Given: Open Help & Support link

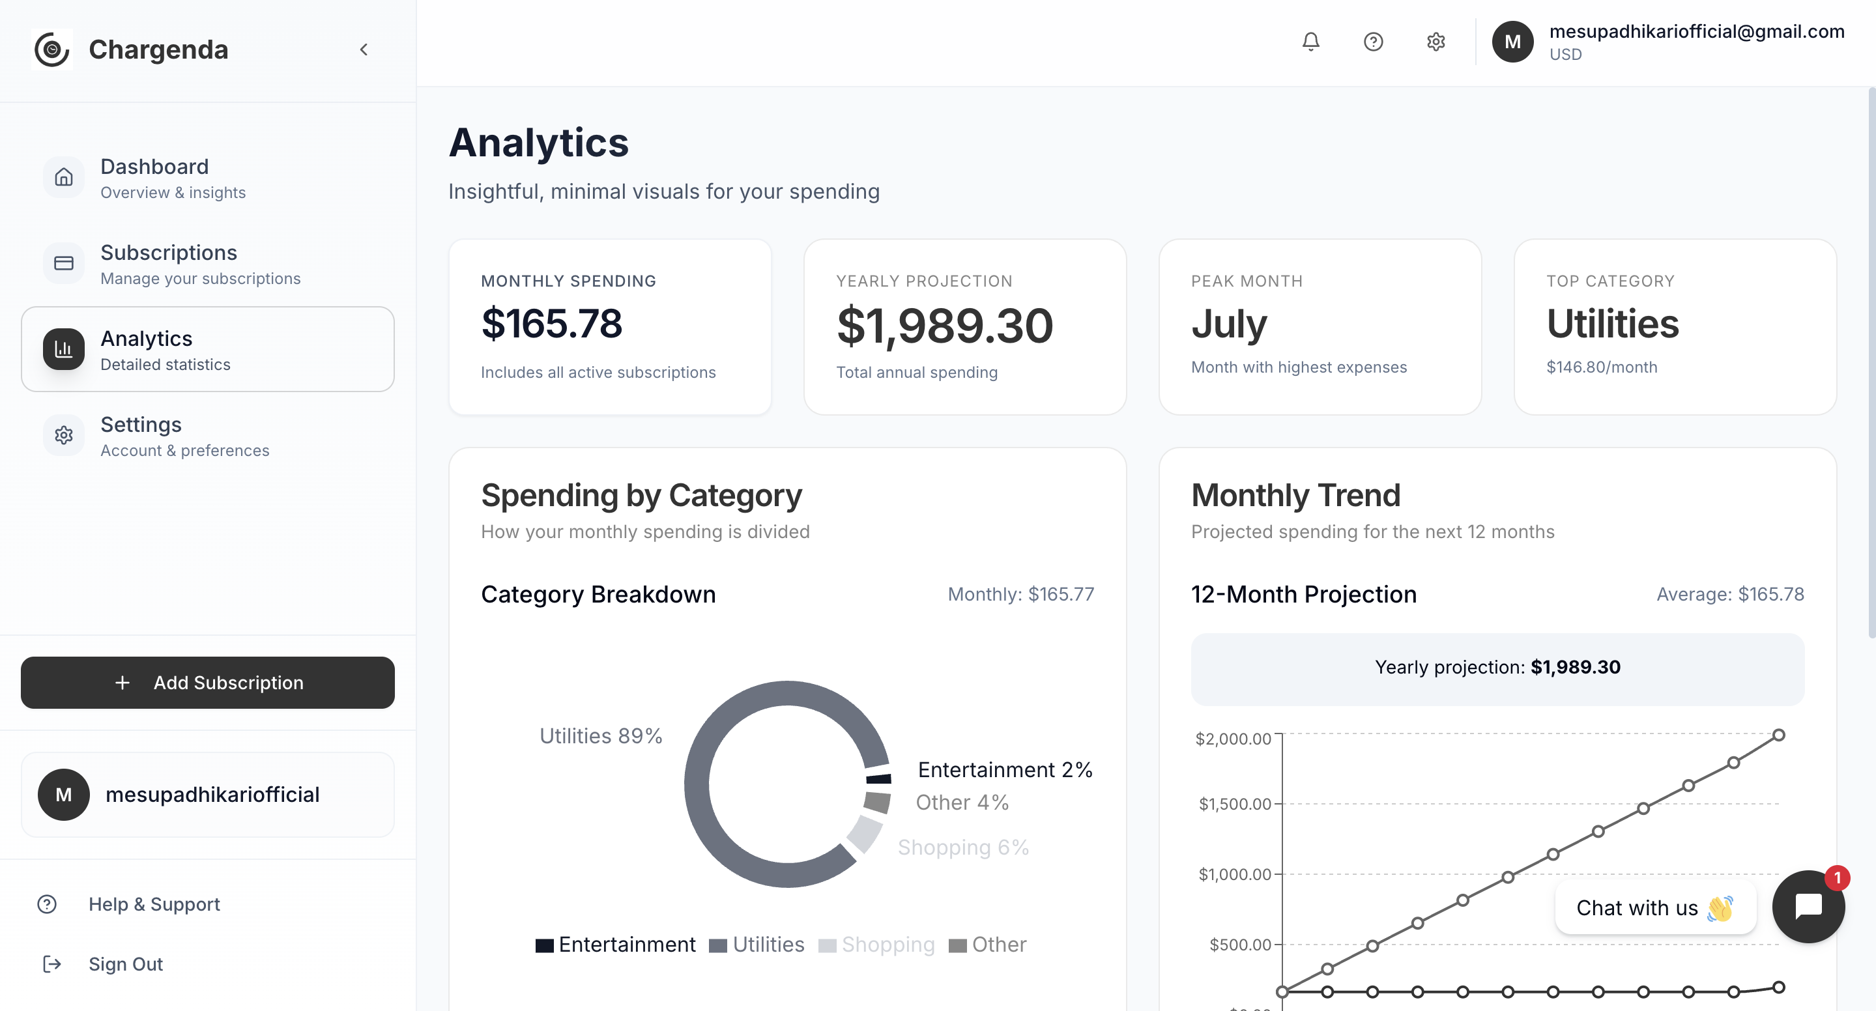Looking at the screenshot, I should (154, 904).
